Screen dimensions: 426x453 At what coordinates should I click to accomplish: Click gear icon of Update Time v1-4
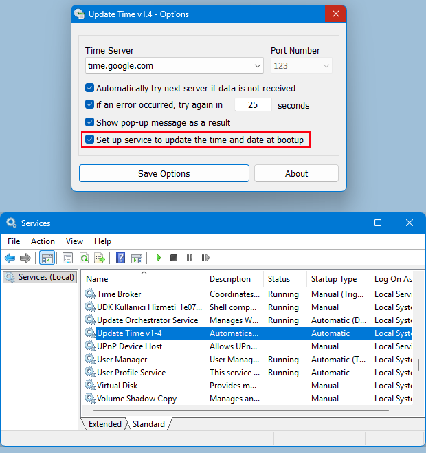tap(90, 333)
